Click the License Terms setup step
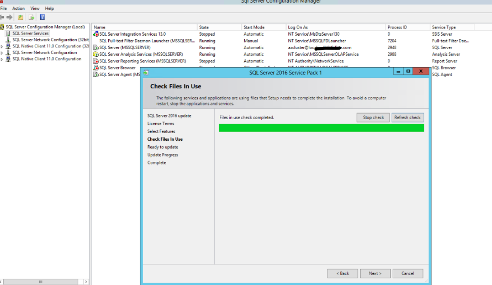492x285 pixels. [161, 124]
